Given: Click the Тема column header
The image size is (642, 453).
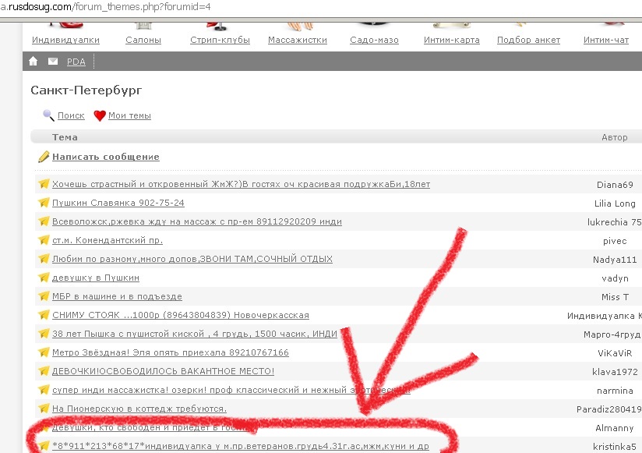Looking at the screenshot, I should 65,137.
